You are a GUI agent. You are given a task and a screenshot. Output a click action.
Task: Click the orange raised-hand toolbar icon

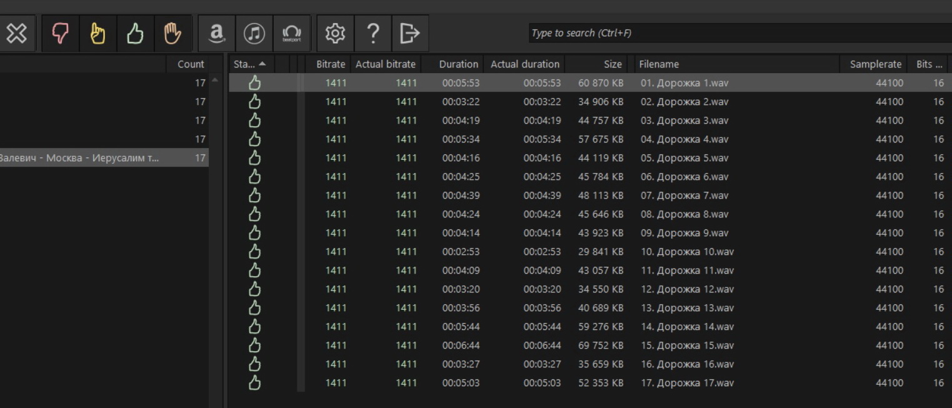(x=173, y=33)
